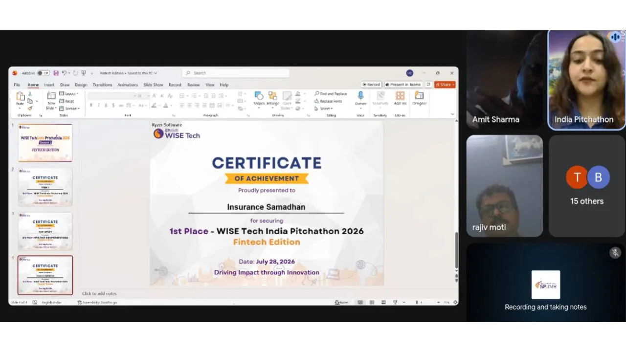Image resolution: width=626 pixels, height=352 pixels.
Task: Click the Cut scissors icon
Action: coord(30,94)
